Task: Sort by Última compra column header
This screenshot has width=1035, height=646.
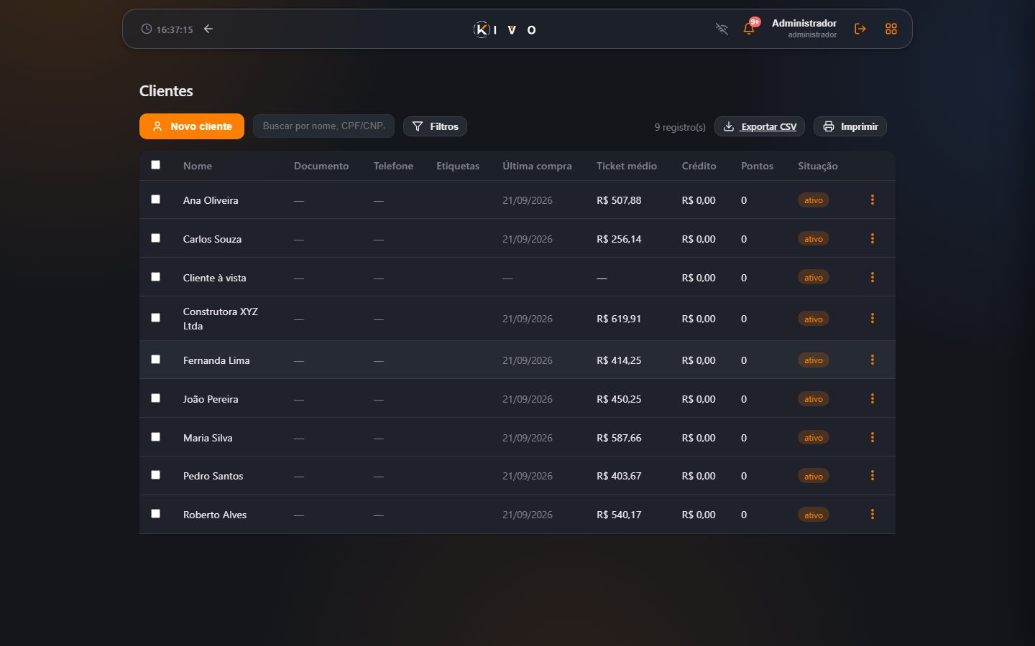Action: (537, 166)
